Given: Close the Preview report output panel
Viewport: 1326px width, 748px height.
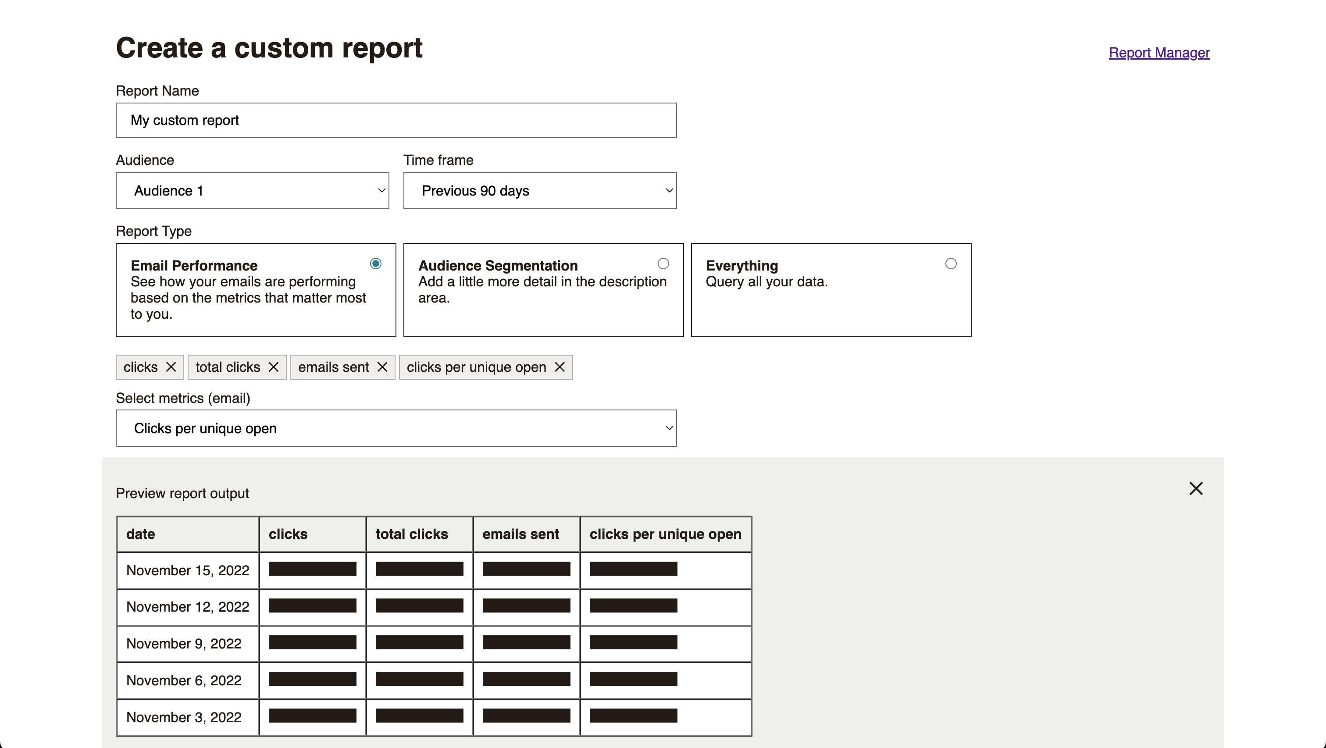Looking at the screenshot, I should pyautogui.click(x=1196, y=488).
